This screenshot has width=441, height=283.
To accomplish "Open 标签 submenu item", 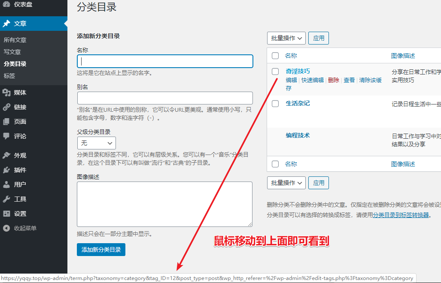I will [9, 76].
